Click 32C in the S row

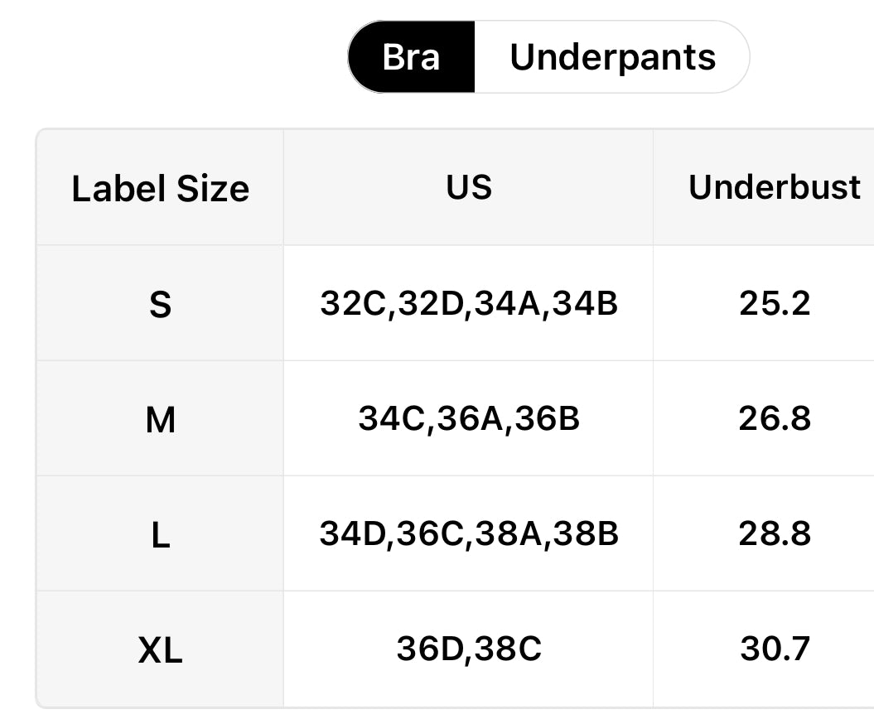click(355, 304)
